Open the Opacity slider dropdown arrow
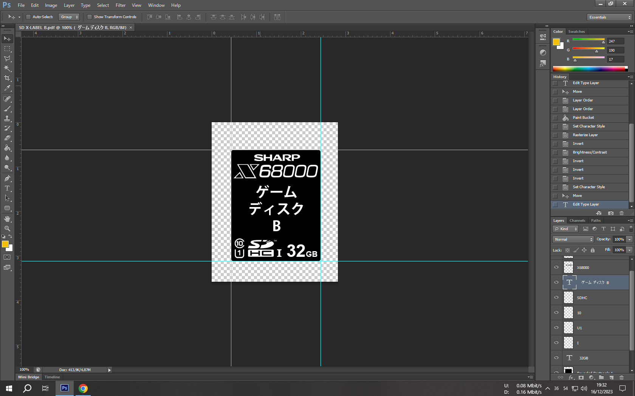The height and width of the screenshot is (396, 635). pyautogui.click(x=629, y=239)
